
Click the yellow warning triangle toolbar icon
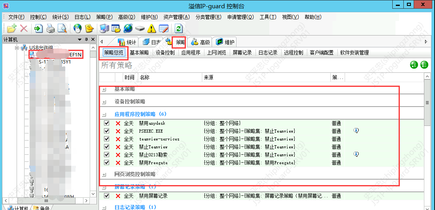pyautogui.click(x=152, y=28)
